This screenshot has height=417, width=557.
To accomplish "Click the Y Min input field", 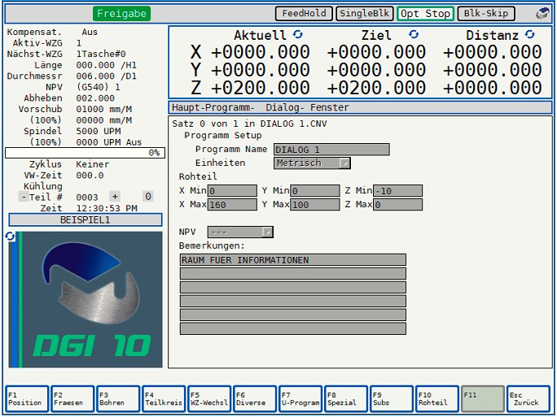I will tap(314, 191).
